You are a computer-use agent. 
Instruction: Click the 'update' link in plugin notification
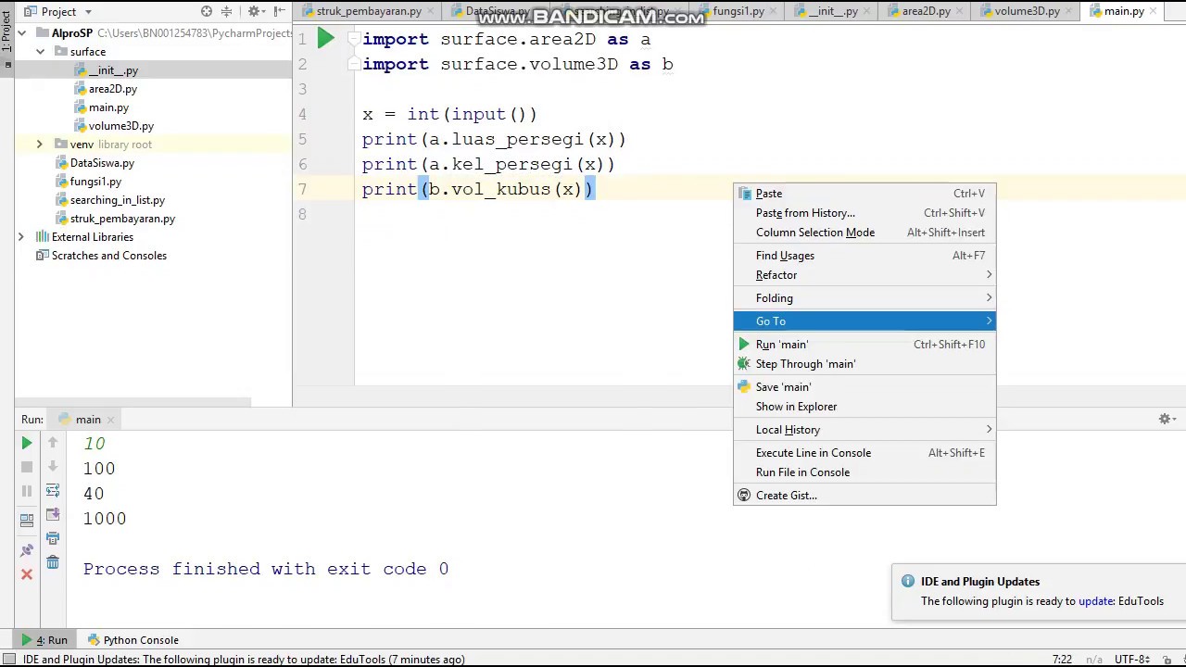[1095, 601]
